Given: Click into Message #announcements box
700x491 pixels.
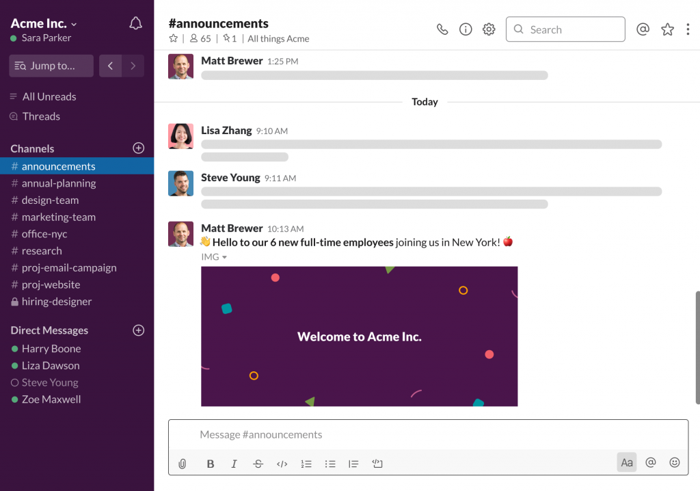Looking at the screenshot, I should pos(428,435).
